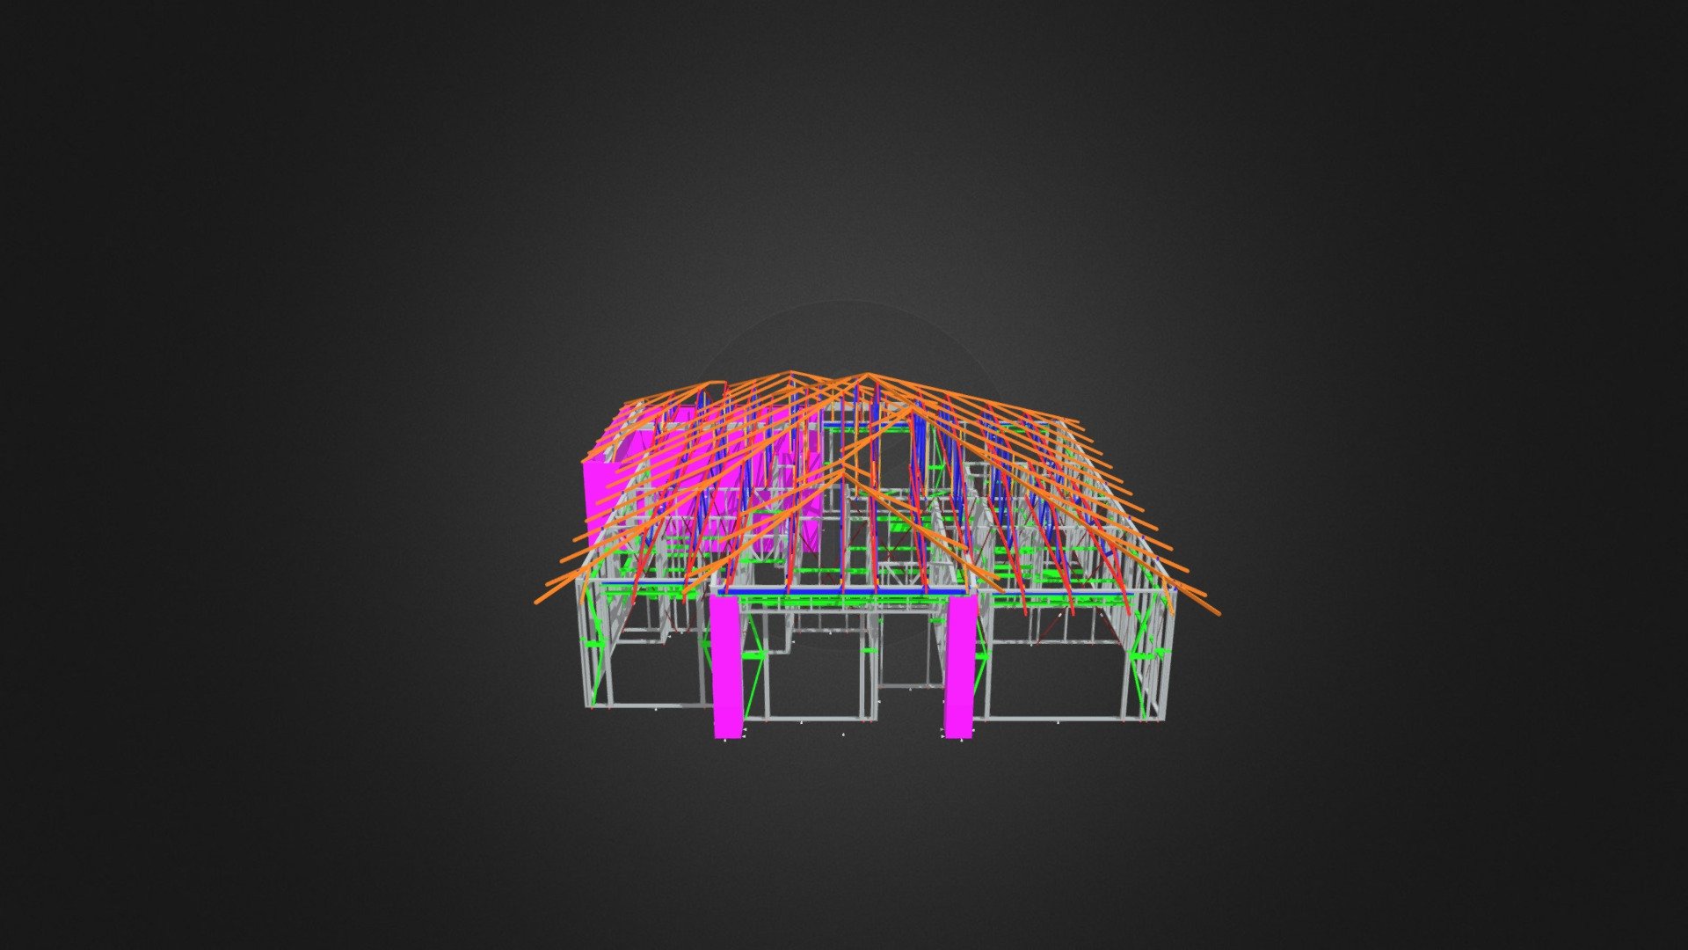Image resolution: width=1688 pixels, height=950 pixels.
Task: Click the right magenta front column
Action: tap(959, 666)
